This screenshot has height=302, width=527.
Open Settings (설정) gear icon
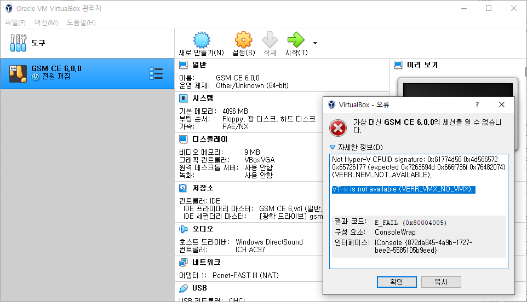click(x=243, y=40)
